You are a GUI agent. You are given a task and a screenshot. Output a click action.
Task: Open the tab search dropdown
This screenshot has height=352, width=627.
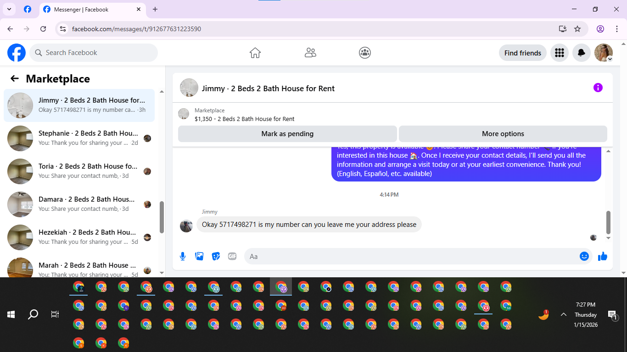point(9,9)
